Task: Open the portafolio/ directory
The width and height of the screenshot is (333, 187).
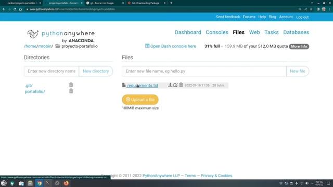Action: point(35,91)
